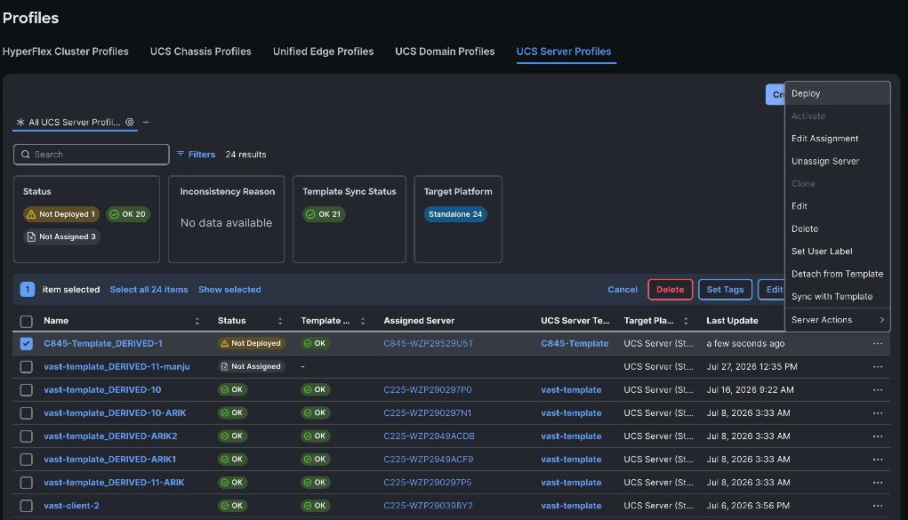Uncheck the C845-Template_DERIVED-1 row checkbox
Image resolution: width=908 pixels, height=520 pixels.
pyautogui.click(x=26, y=343)
